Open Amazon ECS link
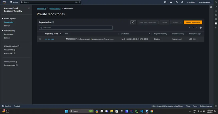The image size is (218, 114). pos(10,50)
